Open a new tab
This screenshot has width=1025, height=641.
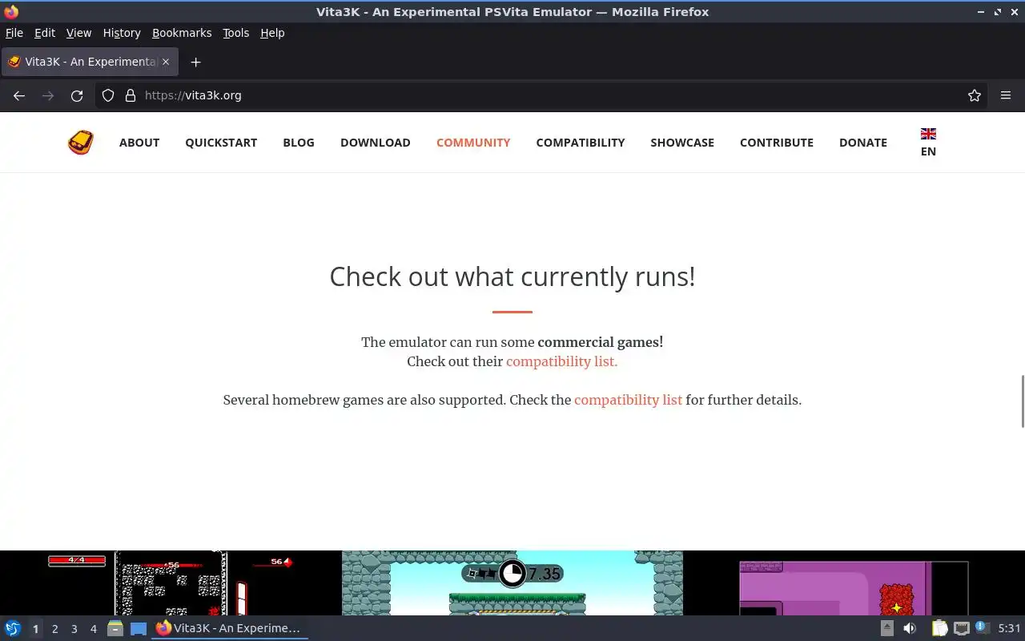point(195,62)
